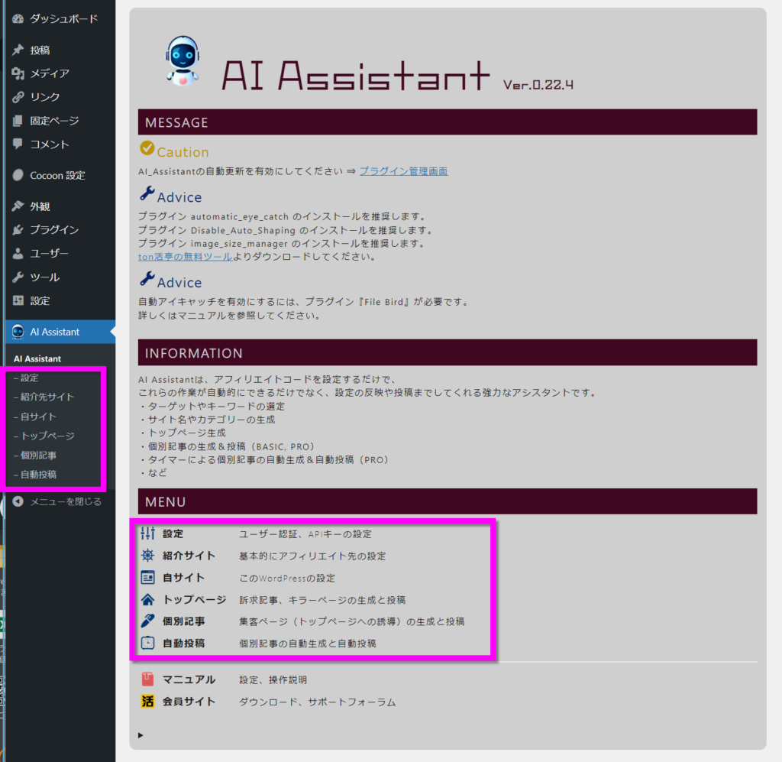
Task: Click the ship wheel icon for 紹介サイト
Action: tap(148, 556)
